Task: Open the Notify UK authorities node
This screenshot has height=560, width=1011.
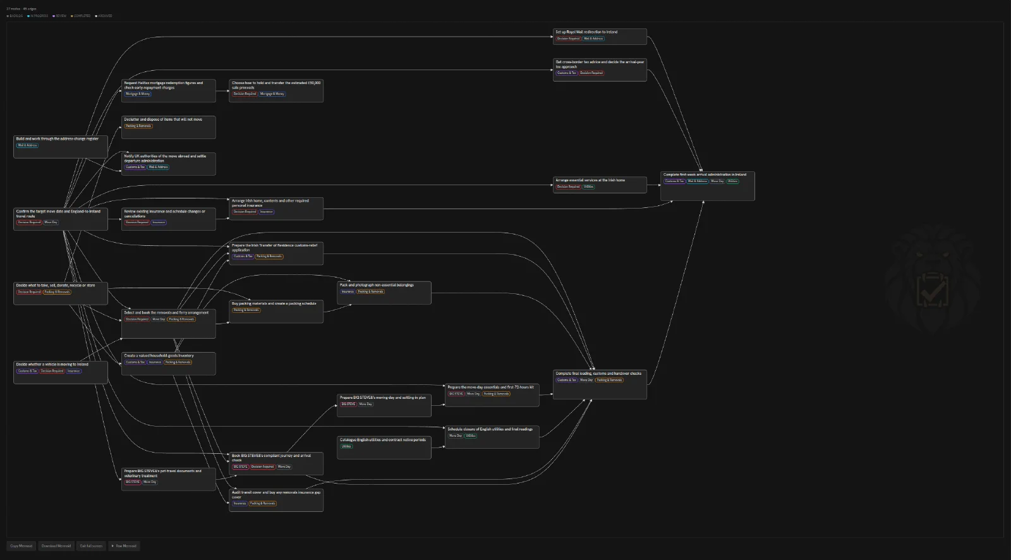Action: [x=168, y=164]
